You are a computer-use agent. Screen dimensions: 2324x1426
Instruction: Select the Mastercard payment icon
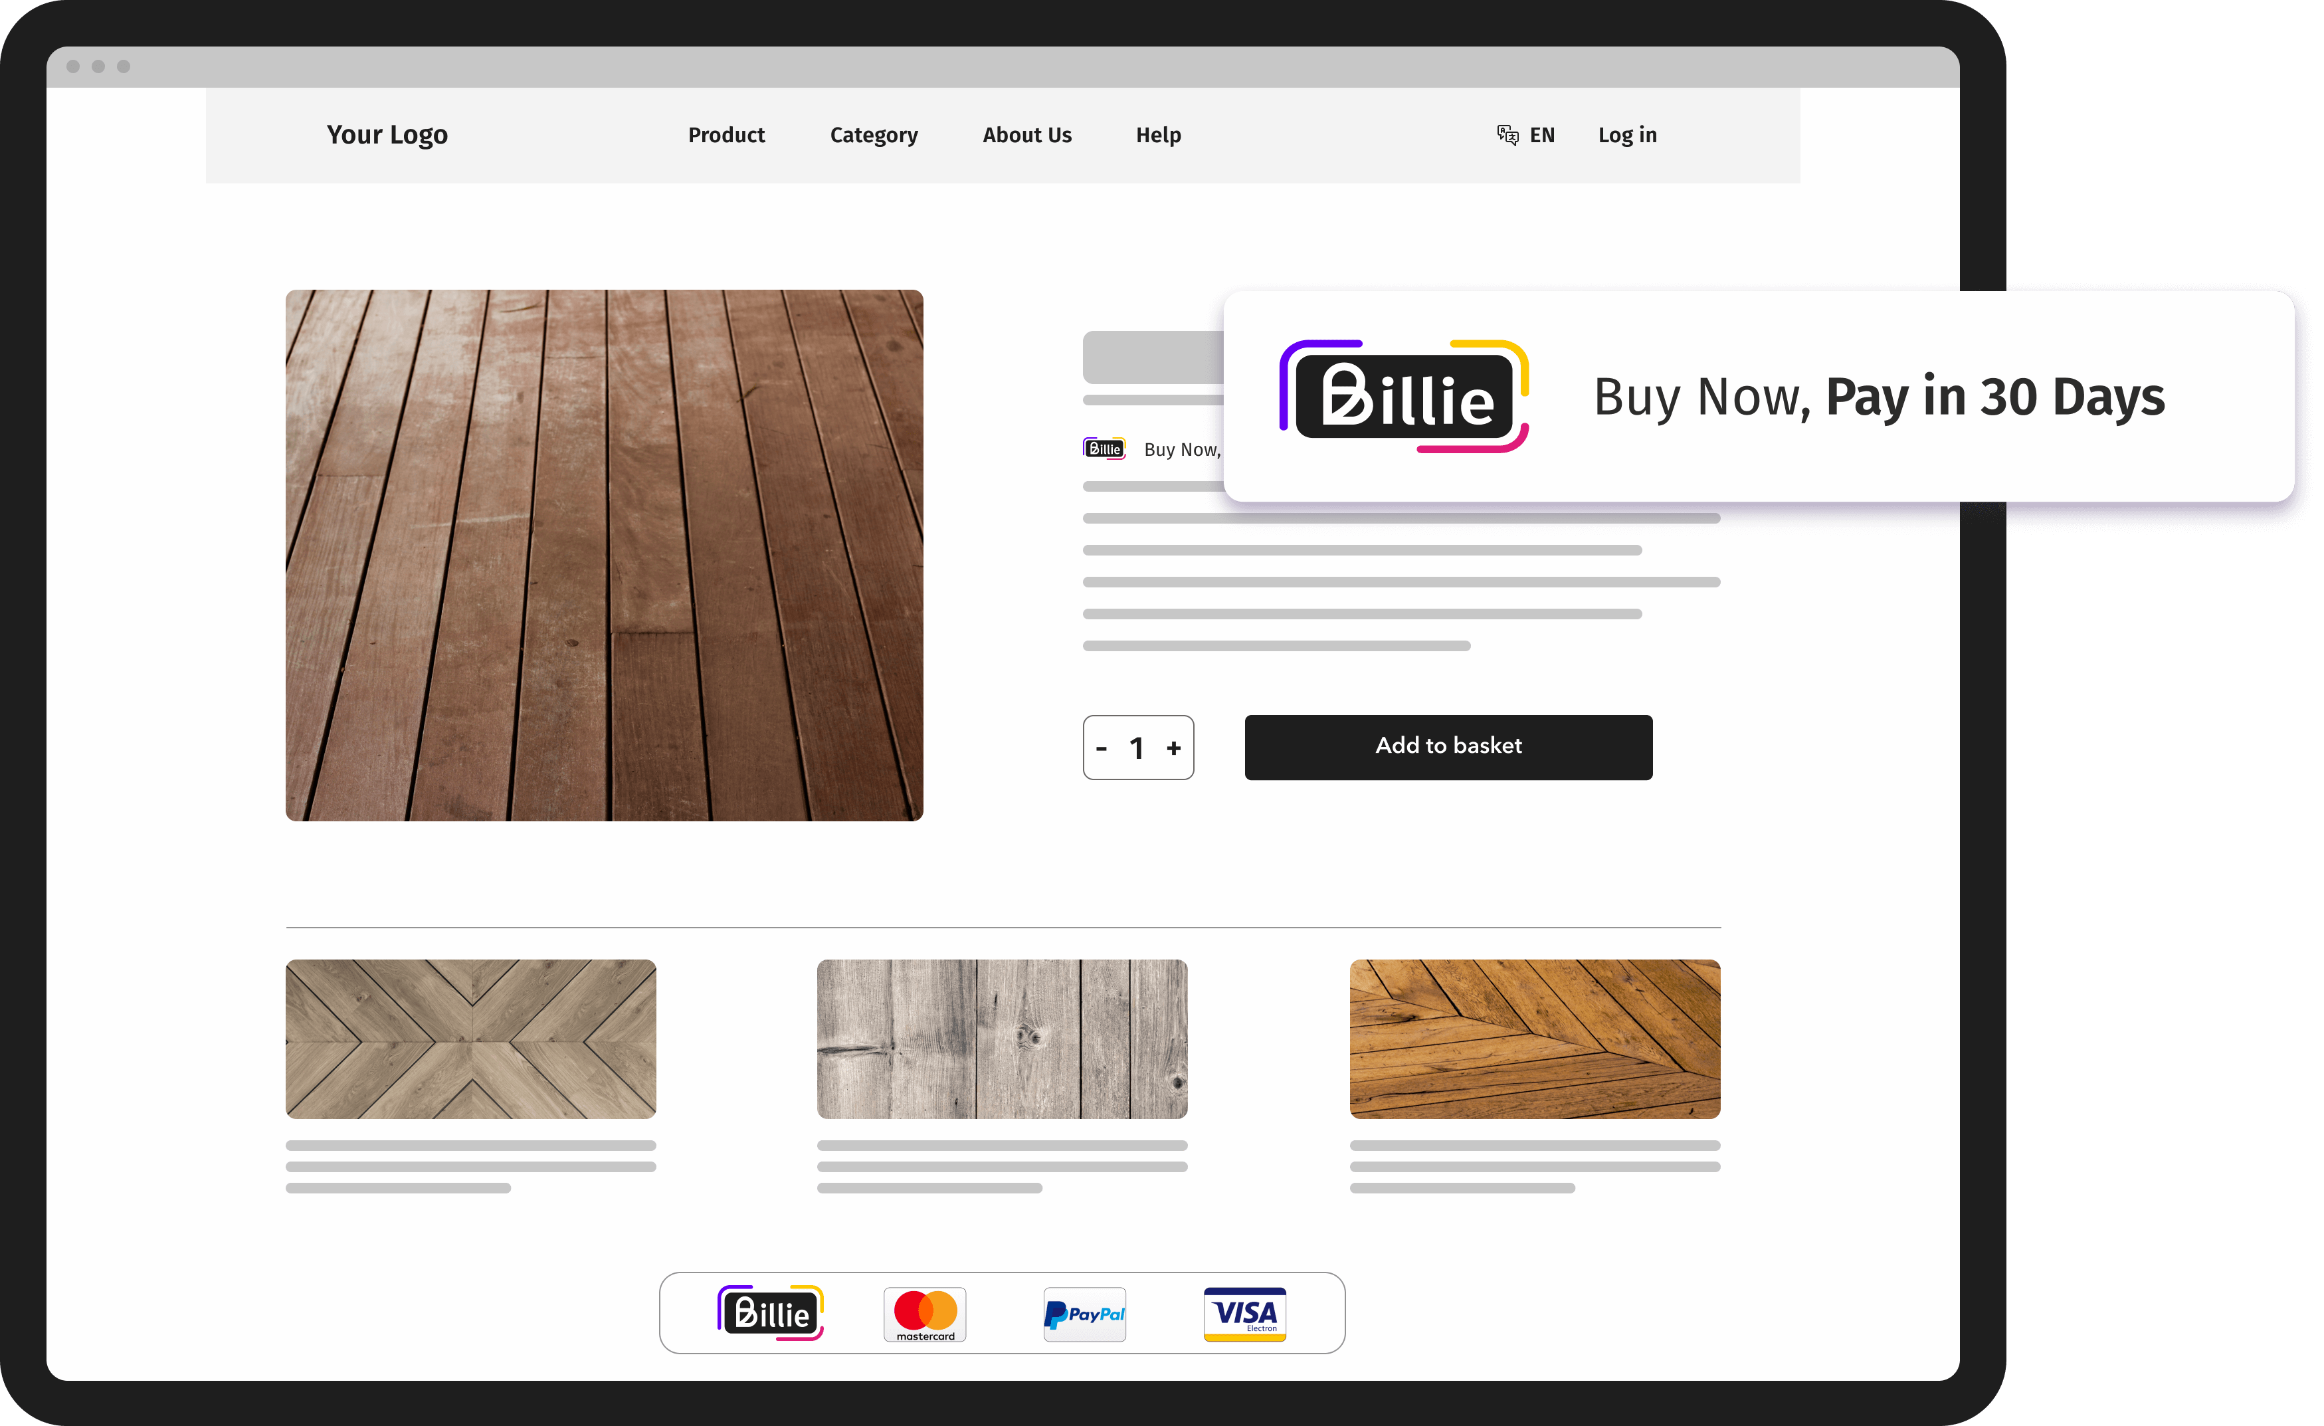(x=924, y=1314)
